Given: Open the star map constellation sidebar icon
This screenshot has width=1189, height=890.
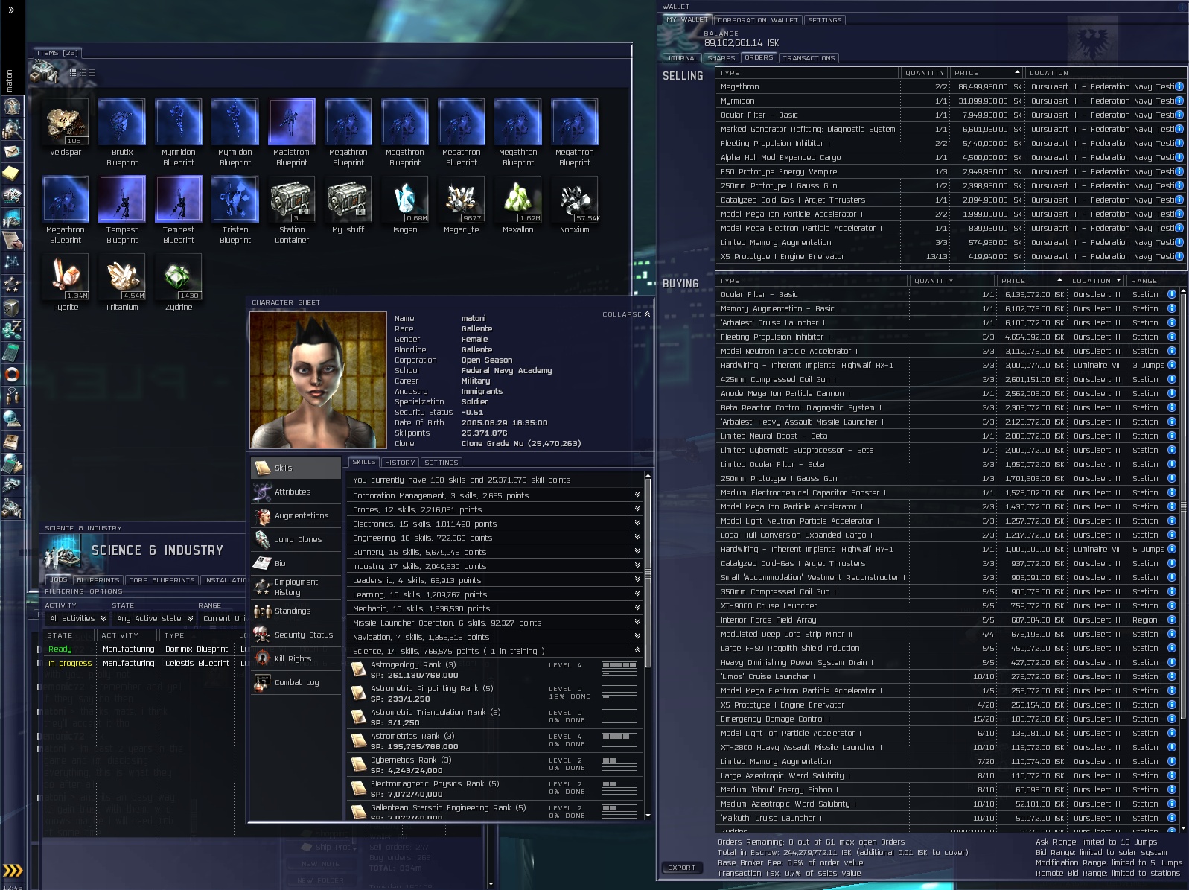Looking at the screenshot, I should tap(12, 262).
